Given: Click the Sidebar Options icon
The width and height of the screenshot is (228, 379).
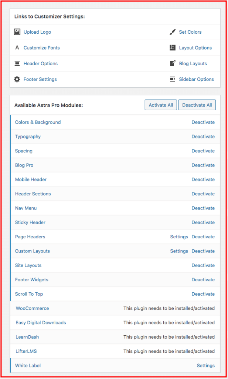Looking at the screenshot, I should click(173, 79).
